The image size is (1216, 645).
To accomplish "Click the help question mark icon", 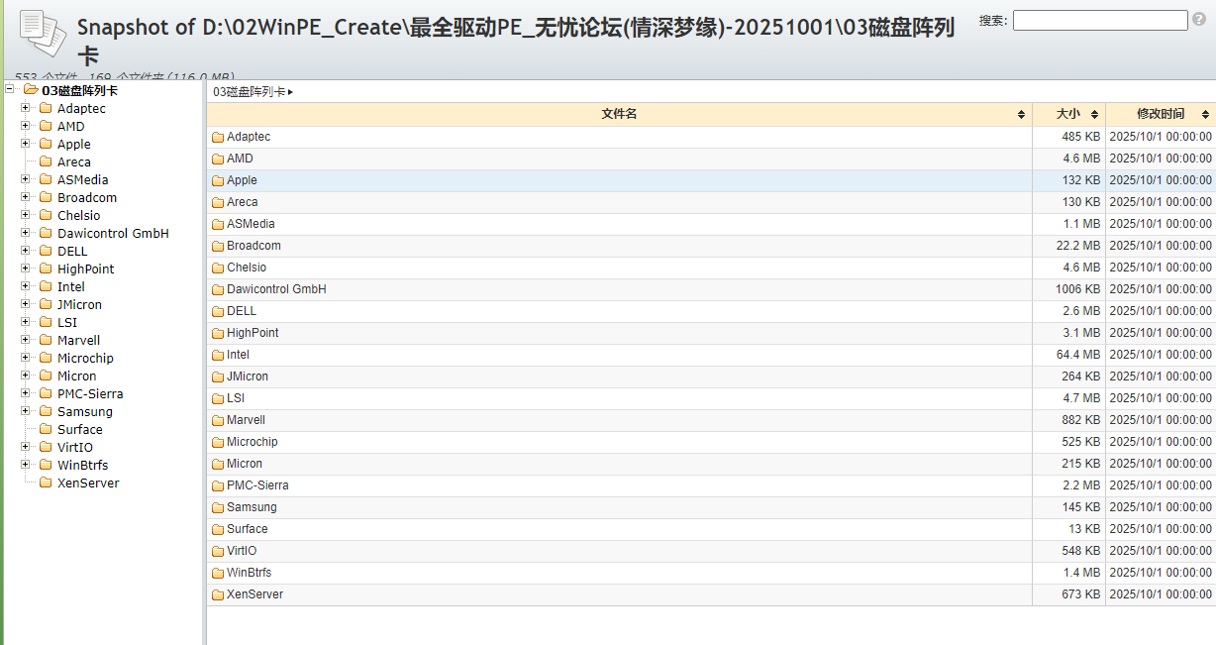I will click(1199, 20).
